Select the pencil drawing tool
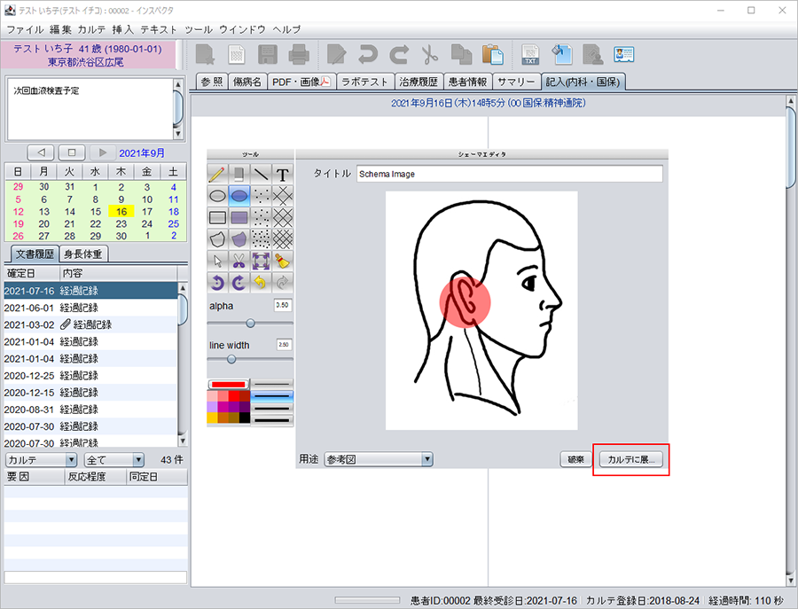Image resolution: width=798 pixels, height=609 pixels. (x=217, y=174)
